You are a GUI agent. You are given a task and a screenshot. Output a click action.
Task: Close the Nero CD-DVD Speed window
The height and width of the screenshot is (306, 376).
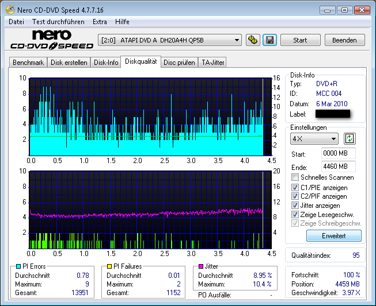(x=362, y=10)
